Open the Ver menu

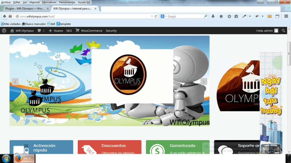point(25,2)
